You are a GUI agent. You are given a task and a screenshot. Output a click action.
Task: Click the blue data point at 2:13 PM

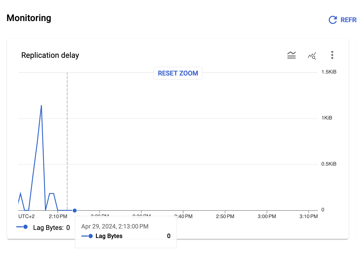tap(75, 210)
